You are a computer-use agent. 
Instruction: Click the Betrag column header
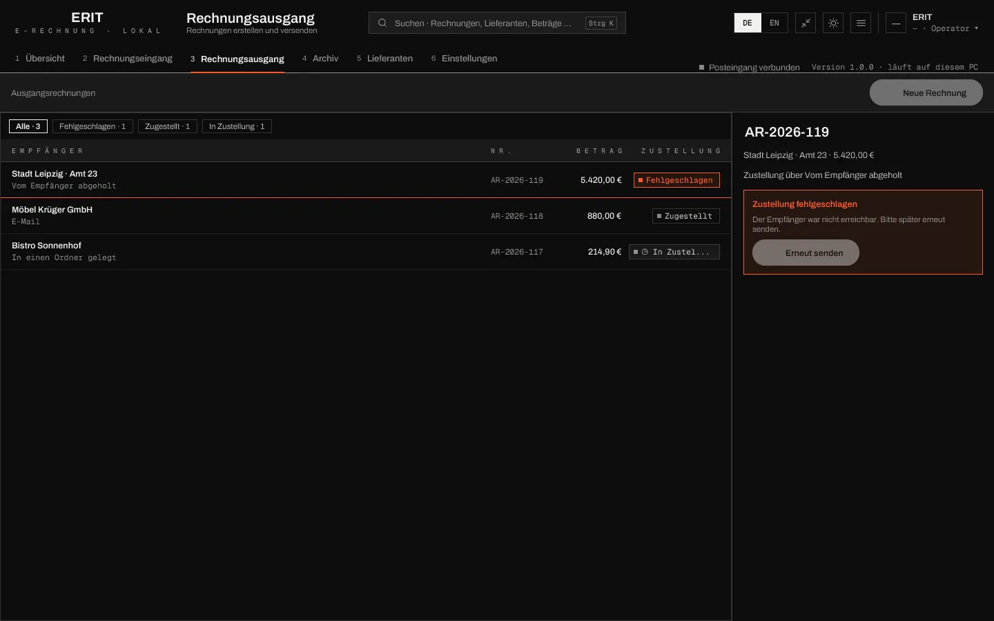pos(599,150)
